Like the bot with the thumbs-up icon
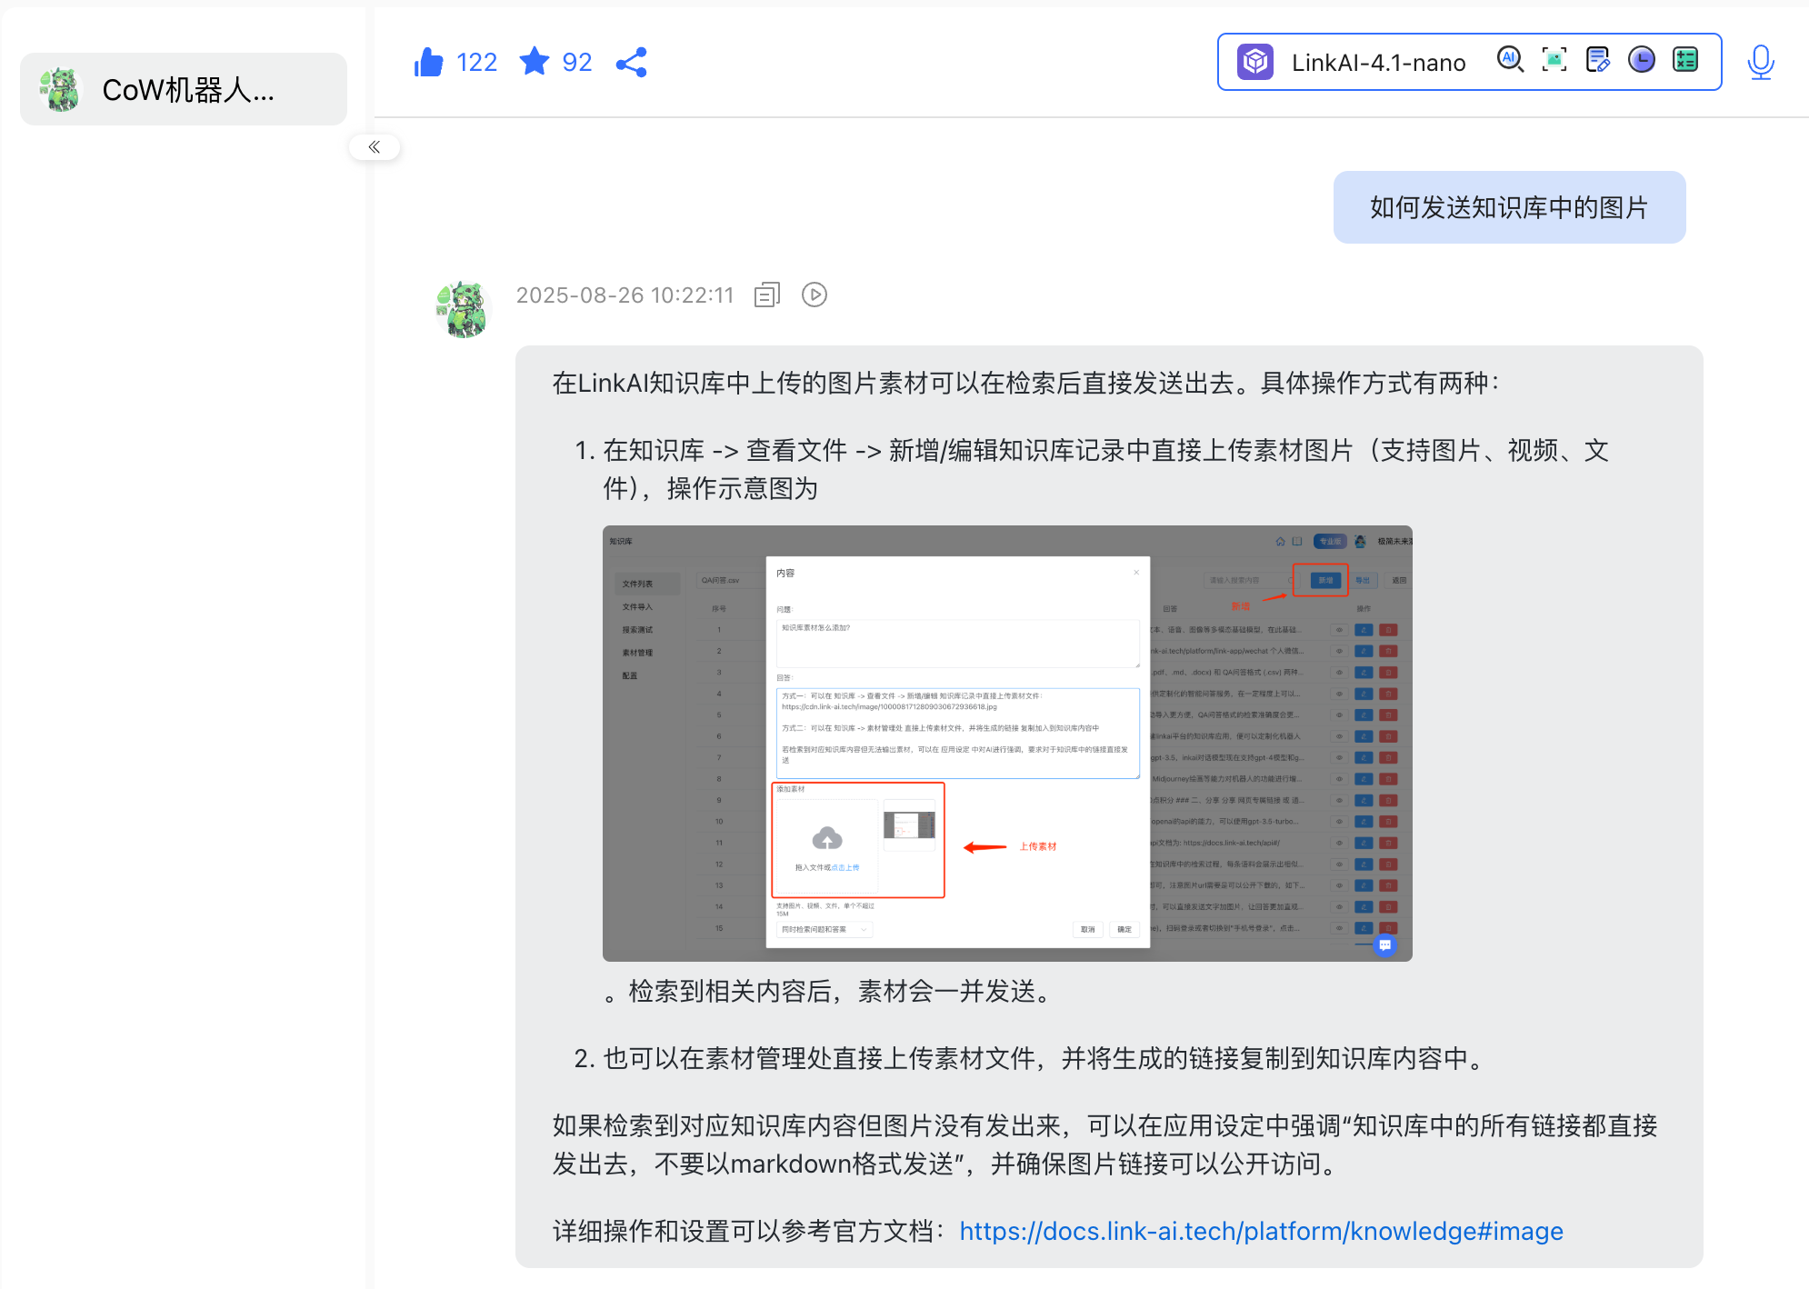Image resolution: width=1809 pixels, height=1289 pixels. click(x=428, y=62)
